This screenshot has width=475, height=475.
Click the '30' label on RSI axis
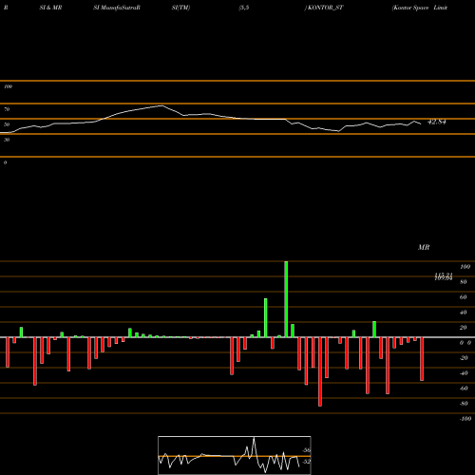point(7,140)
